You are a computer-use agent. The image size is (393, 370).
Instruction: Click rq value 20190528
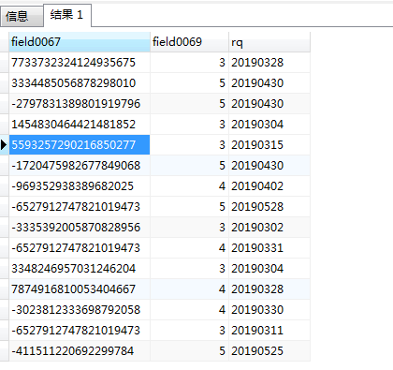269,207
